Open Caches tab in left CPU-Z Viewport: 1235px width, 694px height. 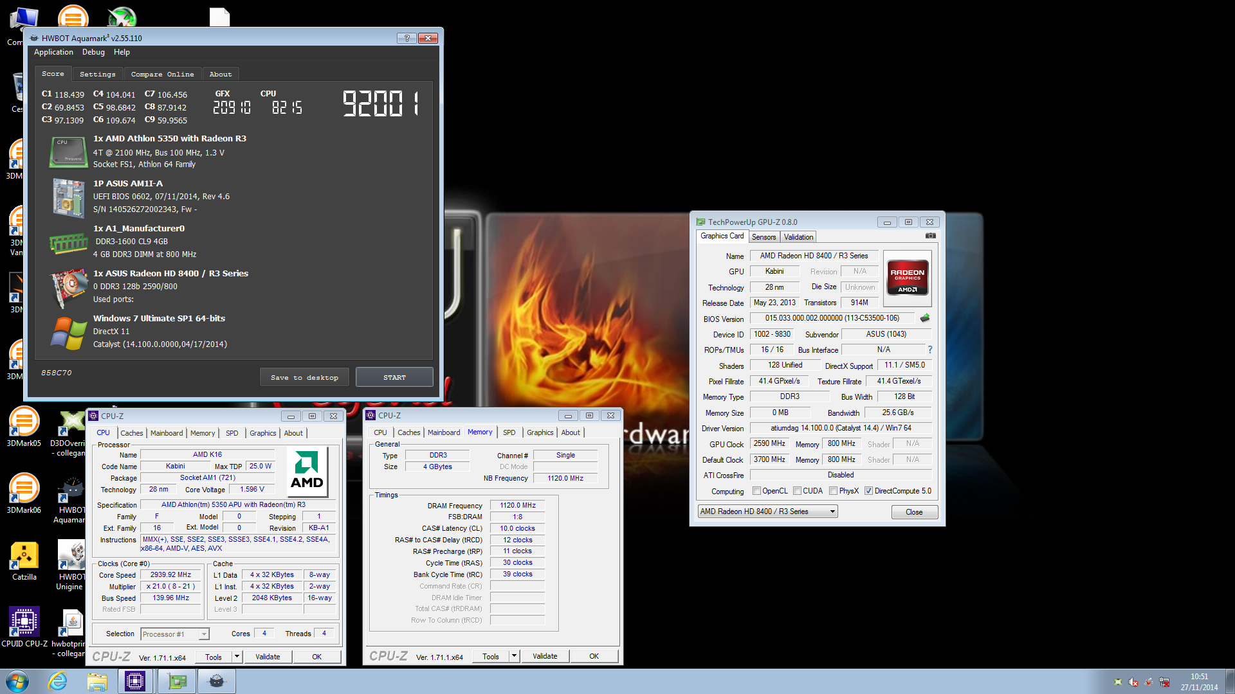(132, 433)
